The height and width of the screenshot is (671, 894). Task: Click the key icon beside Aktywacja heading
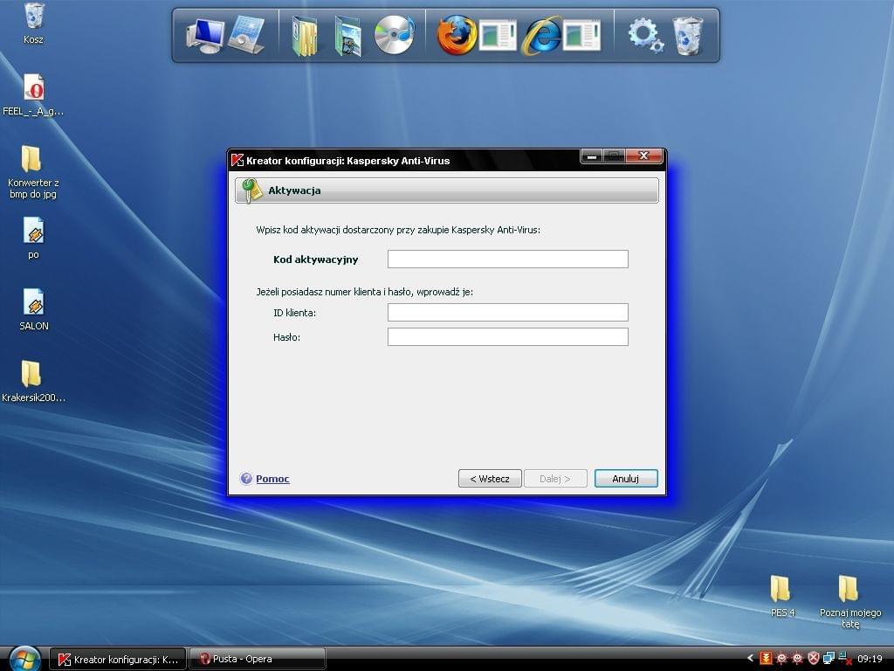[x=251, y=190]
